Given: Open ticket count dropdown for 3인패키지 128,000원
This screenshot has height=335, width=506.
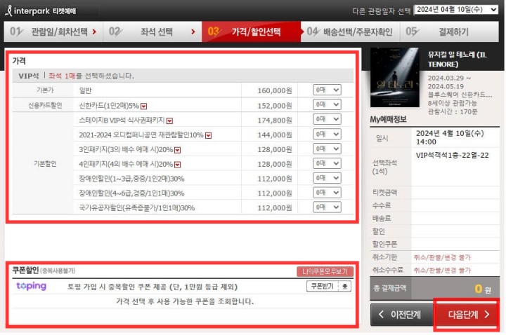Looking at the screenshot, I should (x=327, y=149).
